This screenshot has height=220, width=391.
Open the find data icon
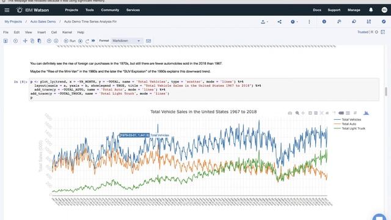(369, 22)
